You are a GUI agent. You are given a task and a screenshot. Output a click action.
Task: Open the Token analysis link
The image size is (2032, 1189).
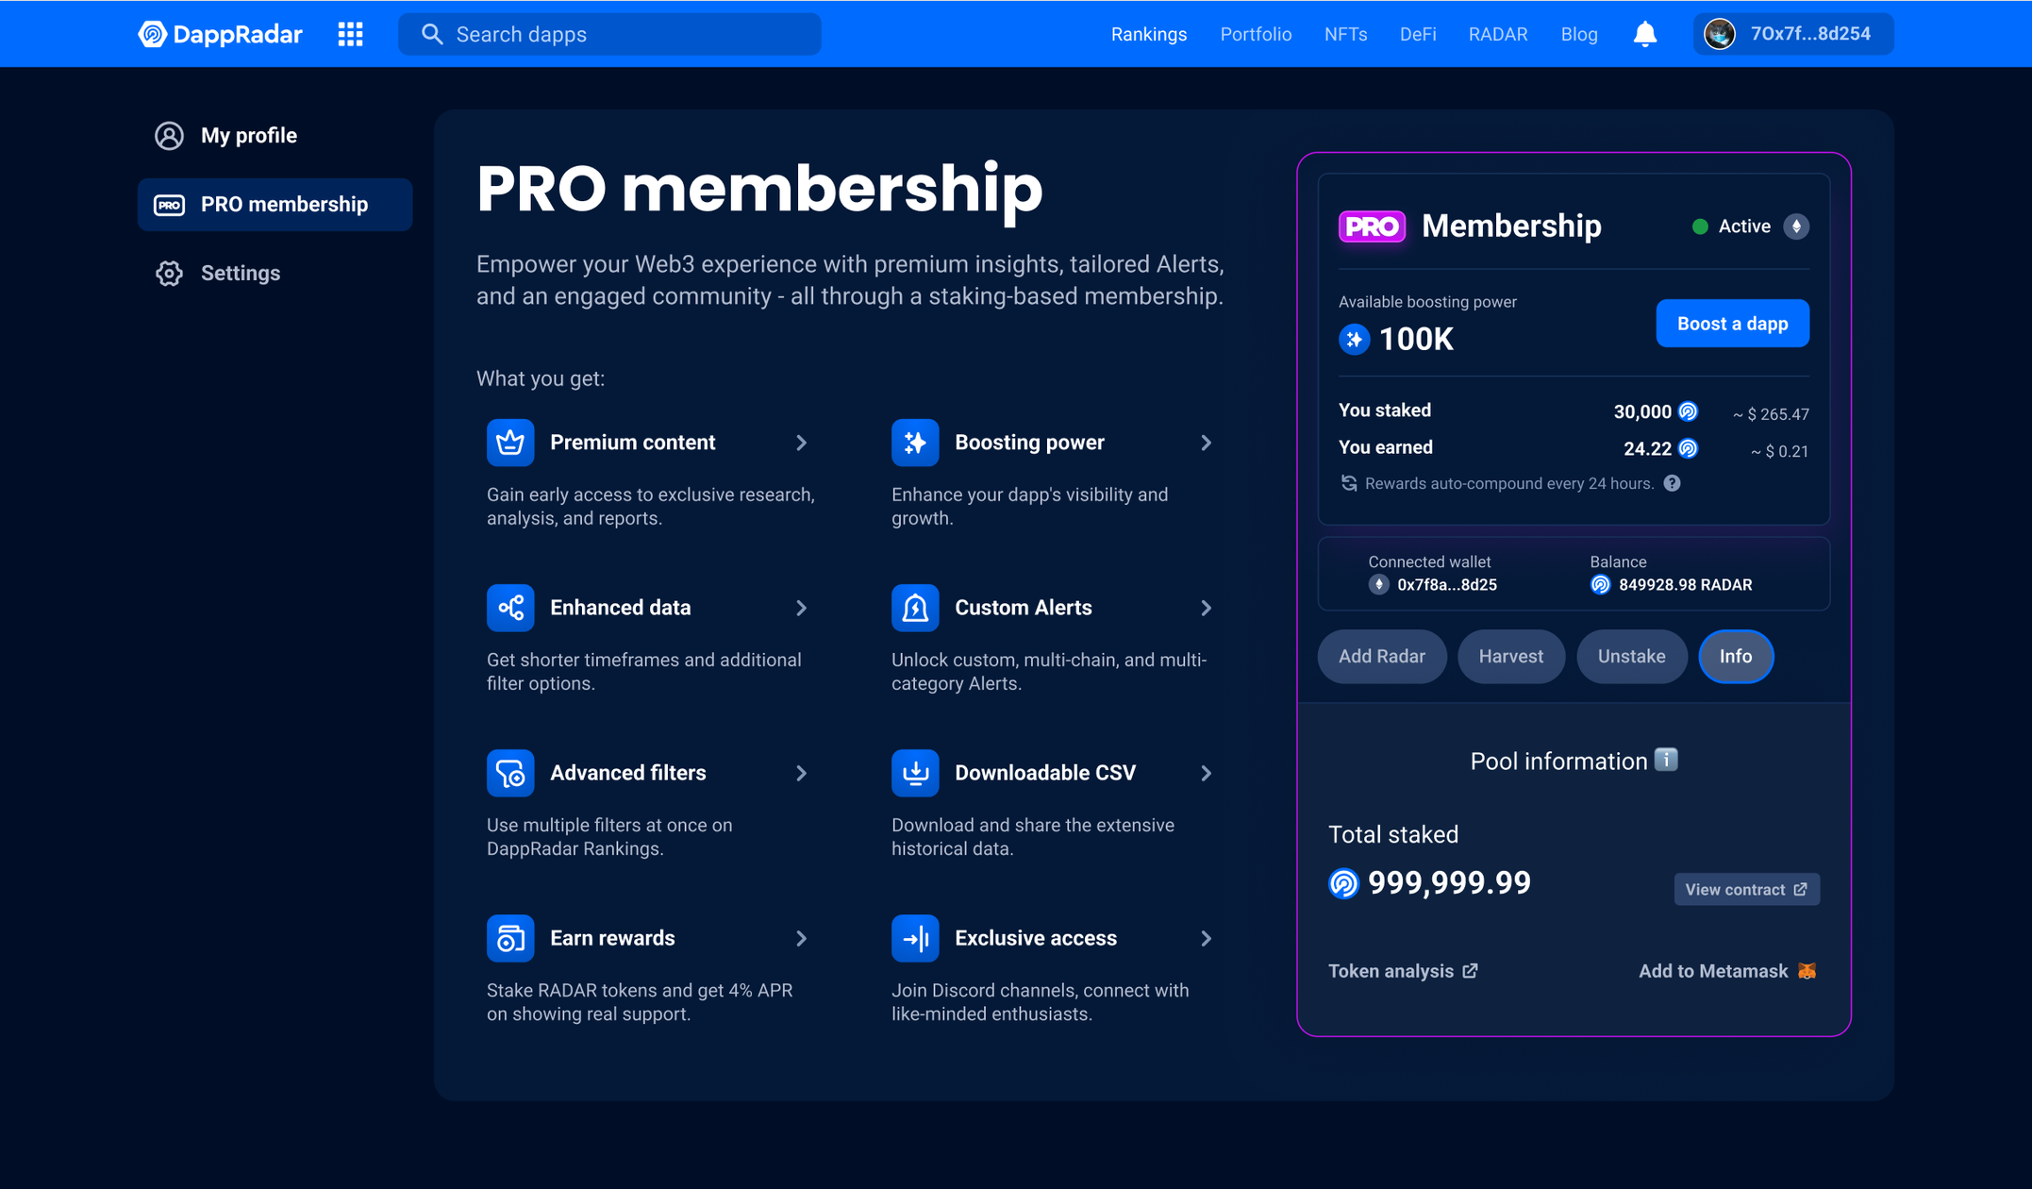[1403, 971]
